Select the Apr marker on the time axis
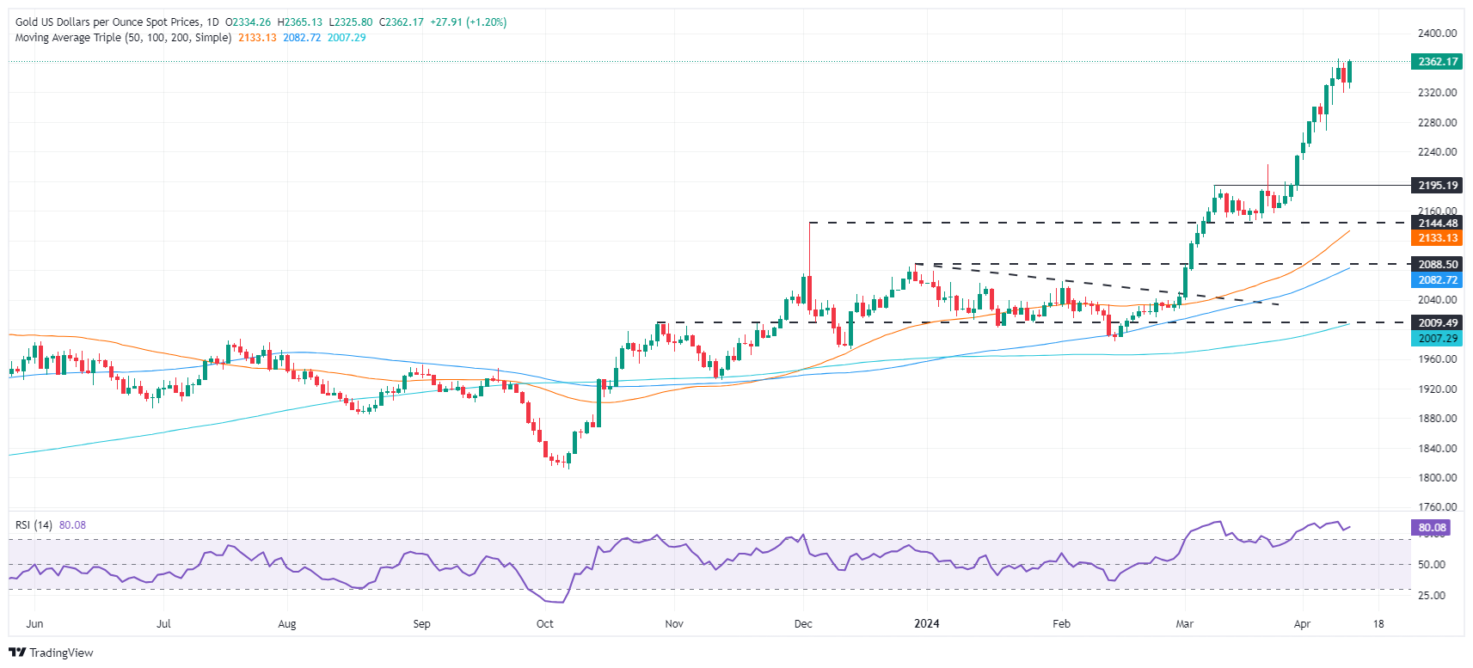 1302,624
